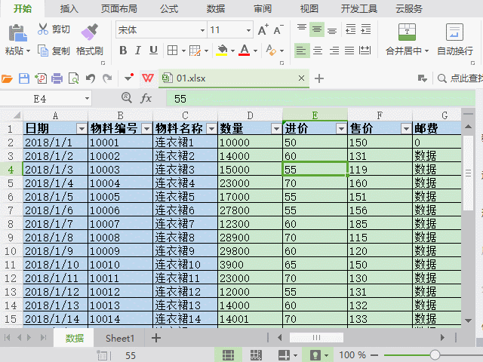Redo the last action
The image size is (483, 362).
[x=107, y=78]
